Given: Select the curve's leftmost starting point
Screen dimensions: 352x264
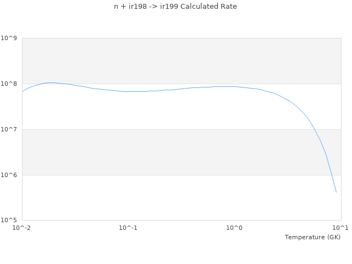Looking at the screenshot, I should click(23, 91).
